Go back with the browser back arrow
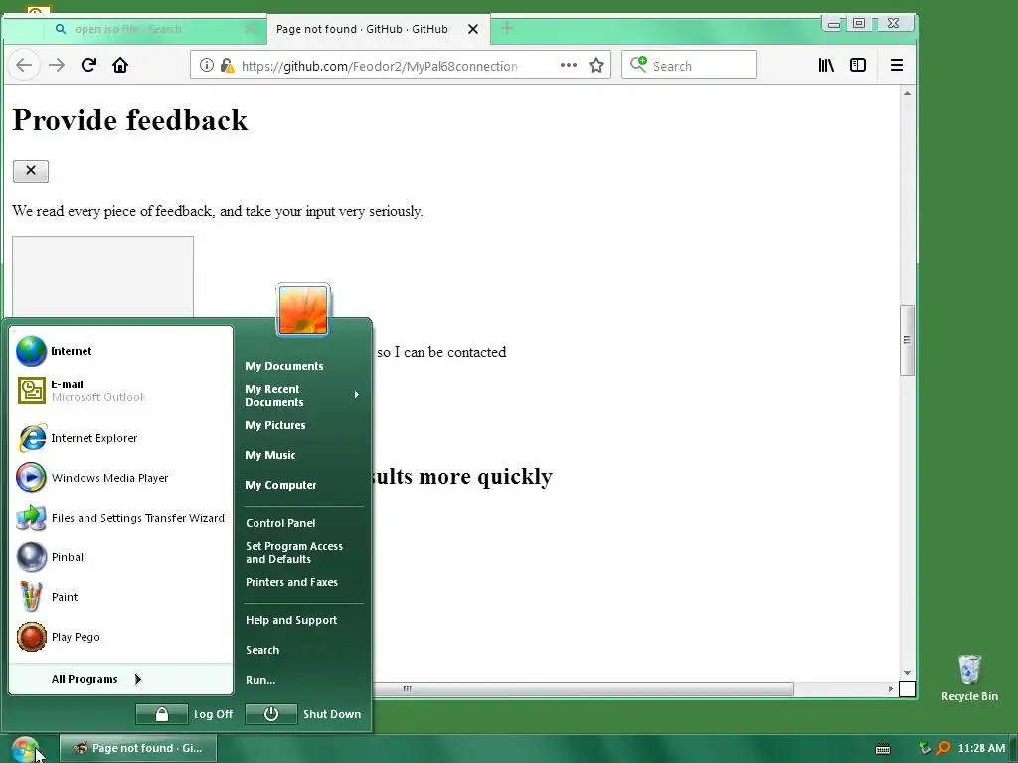 point(24,65)
